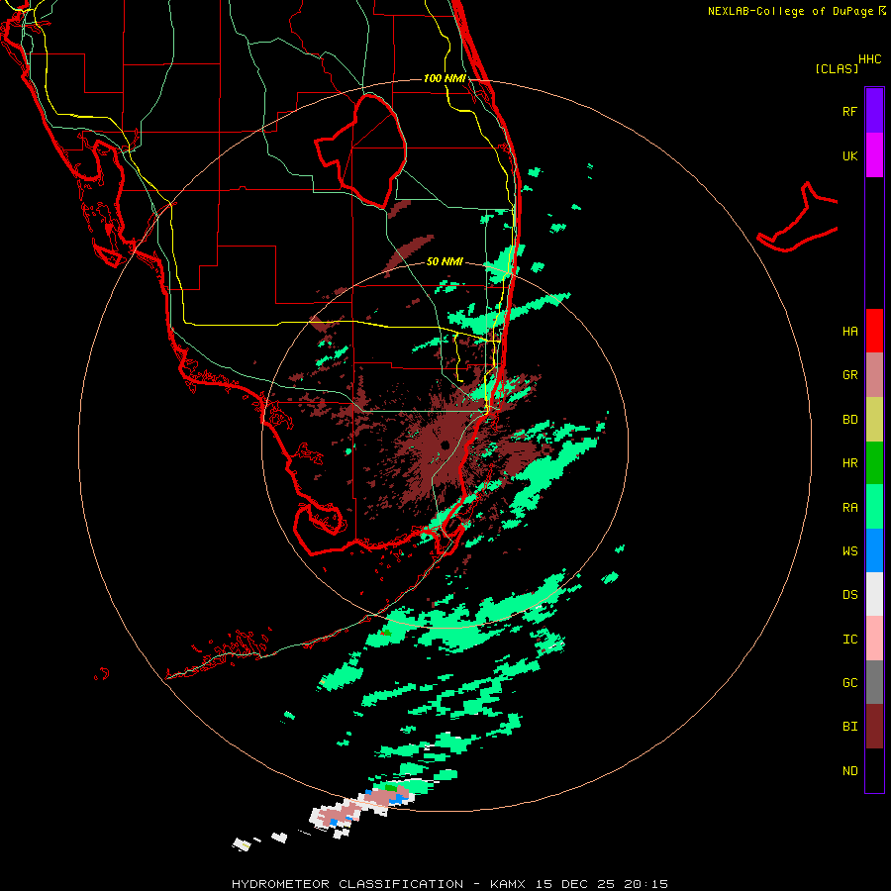Click the HHC product label
The image size is (891, 891).
[x=869, y=59]
